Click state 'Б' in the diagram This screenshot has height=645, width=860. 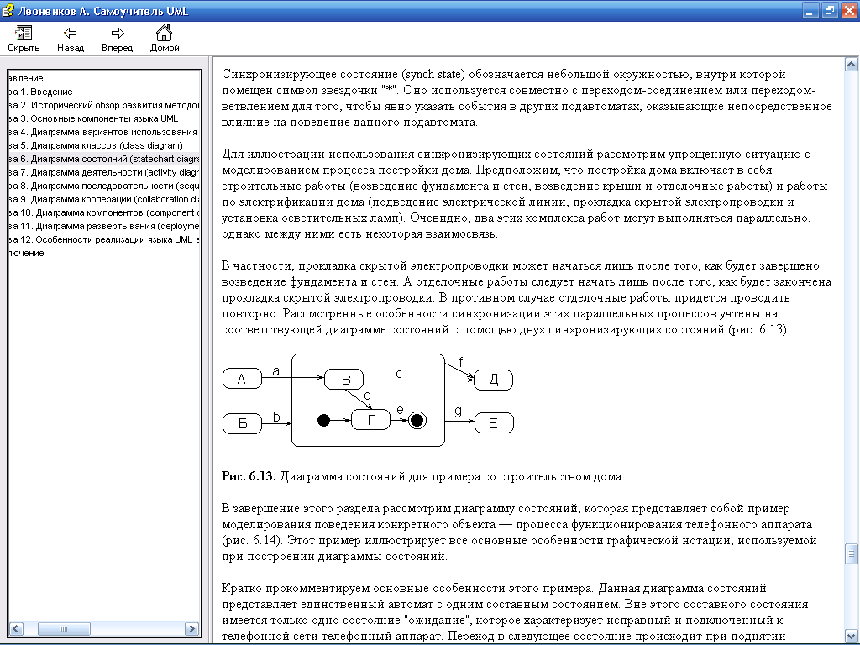242,423
